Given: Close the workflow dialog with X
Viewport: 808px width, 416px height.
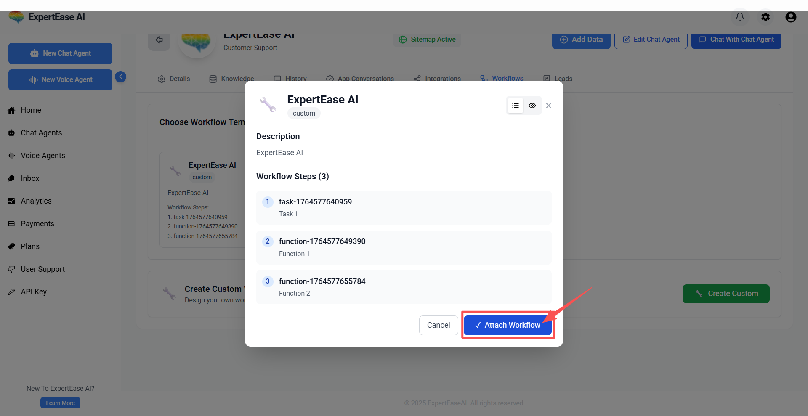Looking at the screenshot, I should click(548, 106).
